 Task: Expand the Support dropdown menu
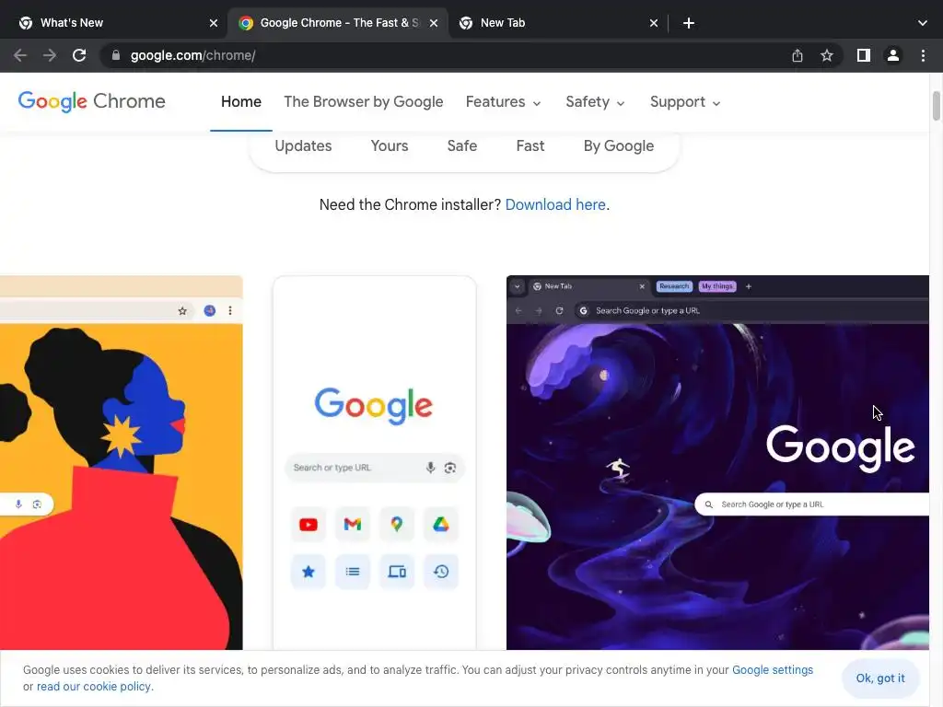[x=685, y=102]
